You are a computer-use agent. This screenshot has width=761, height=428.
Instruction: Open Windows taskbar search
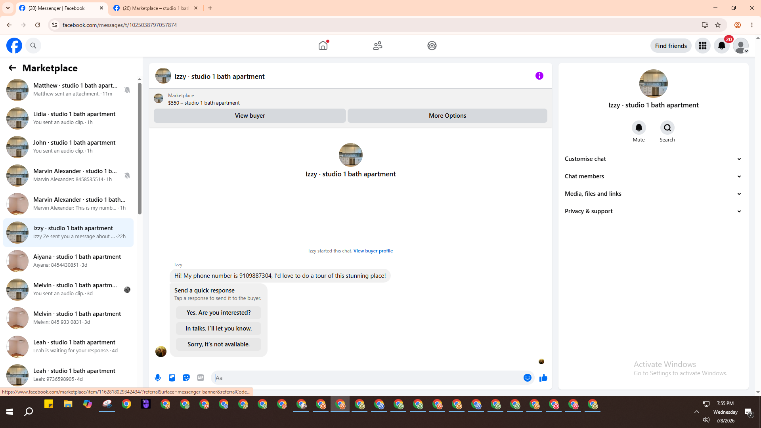29,412
